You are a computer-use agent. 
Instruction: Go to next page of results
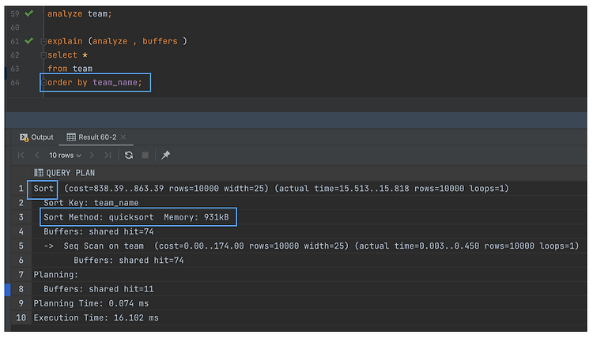click(x=92, y=155)
